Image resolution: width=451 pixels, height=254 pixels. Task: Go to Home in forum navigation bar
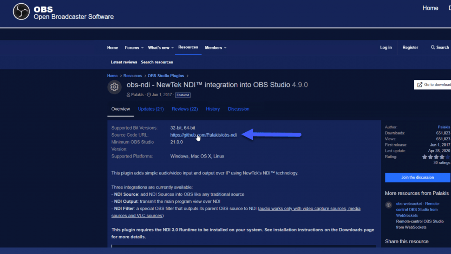coord(112,48)
